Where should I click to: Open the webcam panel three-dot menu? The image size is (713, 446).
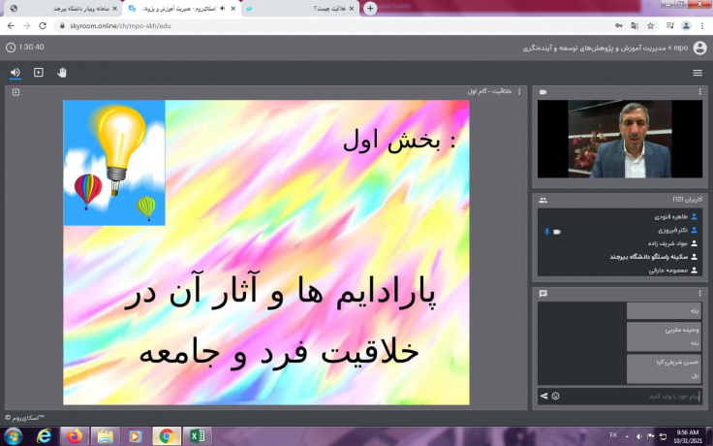[699, 92]
